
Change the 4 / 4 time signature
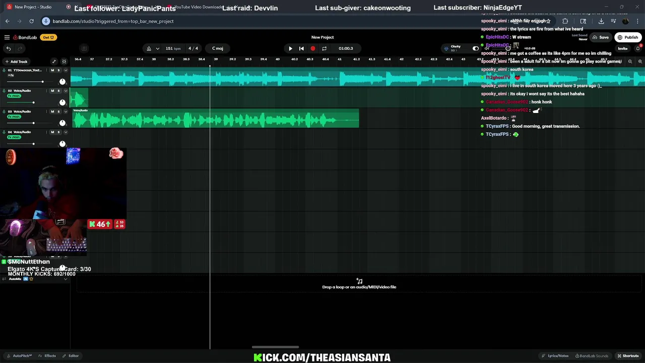pyautogui.click(x=193, y=48)
